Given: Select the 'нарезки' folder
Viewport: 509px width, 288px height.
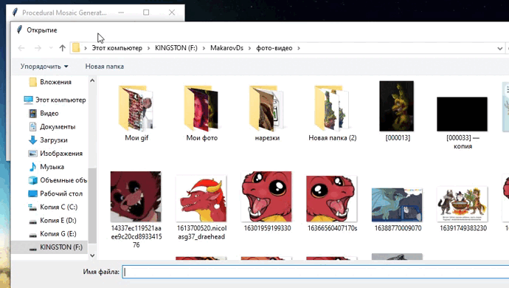Looking at the screenshot, I should [x=267, y=113].
